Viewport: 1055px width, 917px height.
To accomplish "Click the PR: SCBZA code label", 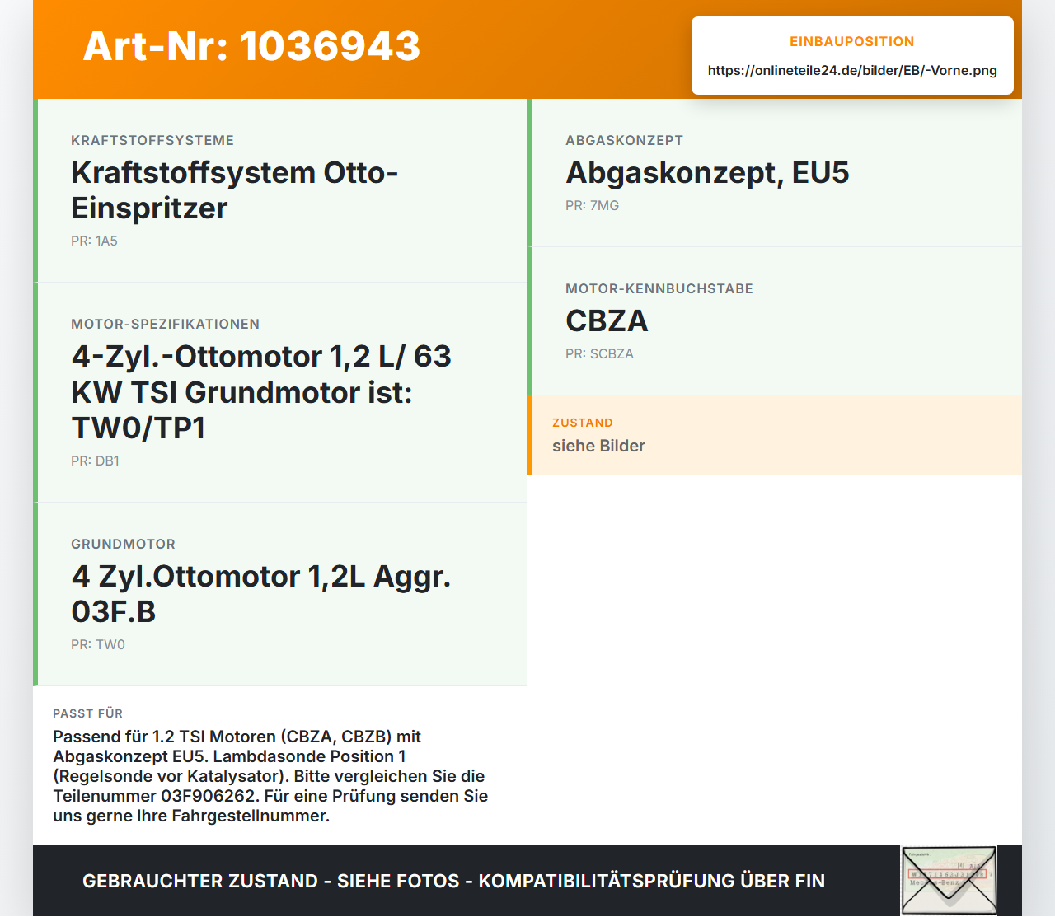I will [x=599, y=353].
